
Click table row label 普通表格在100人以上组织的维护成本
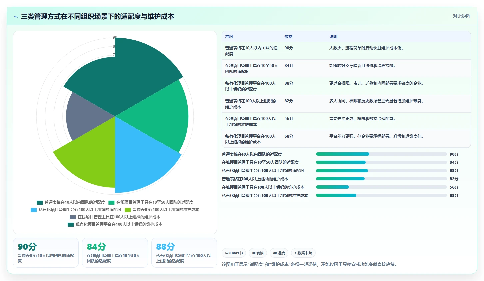pyautogui.click(x=250, y=104)
